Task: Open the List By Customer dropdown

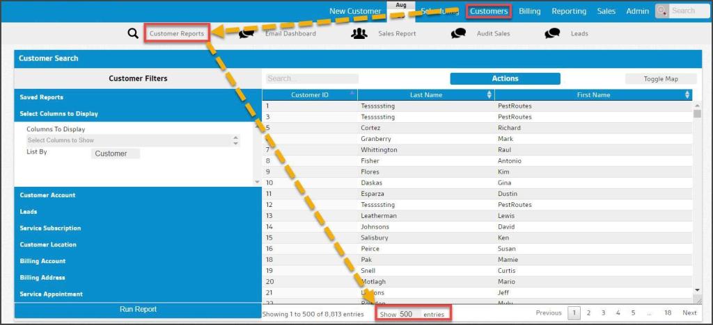Action: coord(115,153)
